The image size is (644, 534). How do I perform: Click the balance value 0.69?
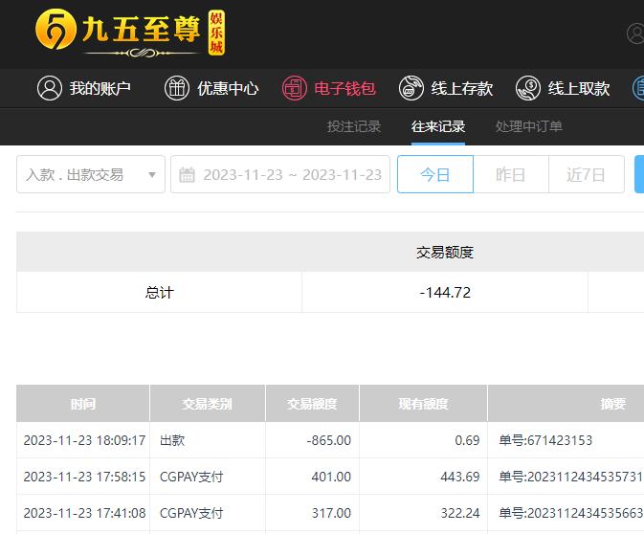point(467,440)
